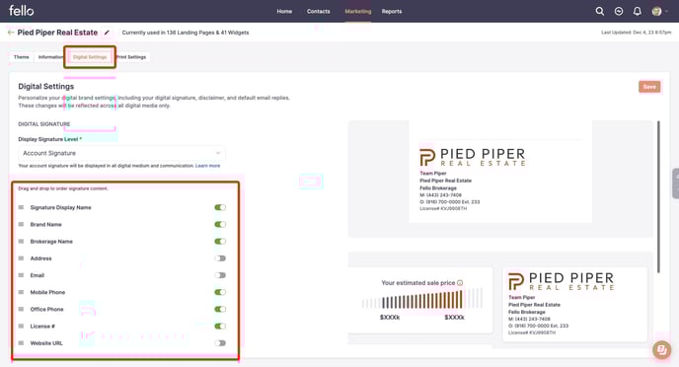The height and width of the screenshot is (367, 679).
Task: Edit brand name with the pencil icon
Action: [x=107, y=33]
